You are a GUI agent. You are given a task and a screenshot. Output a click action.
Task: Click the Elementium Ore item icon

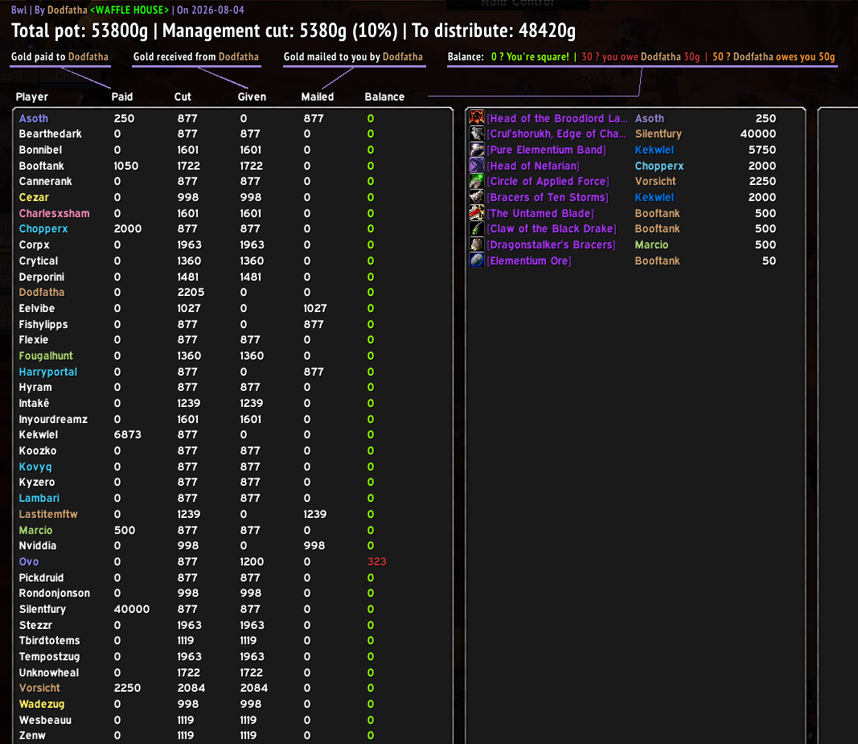click(477, 261)
